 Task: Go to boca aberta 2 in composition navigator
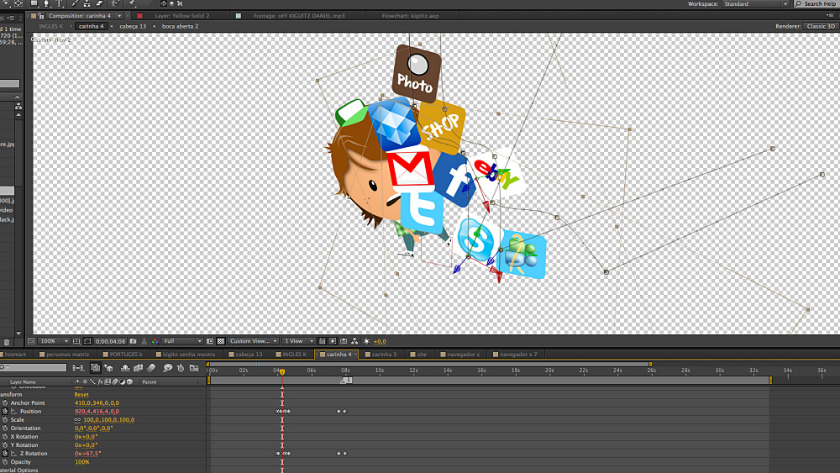pyautogui.click(x=180, y=26)
